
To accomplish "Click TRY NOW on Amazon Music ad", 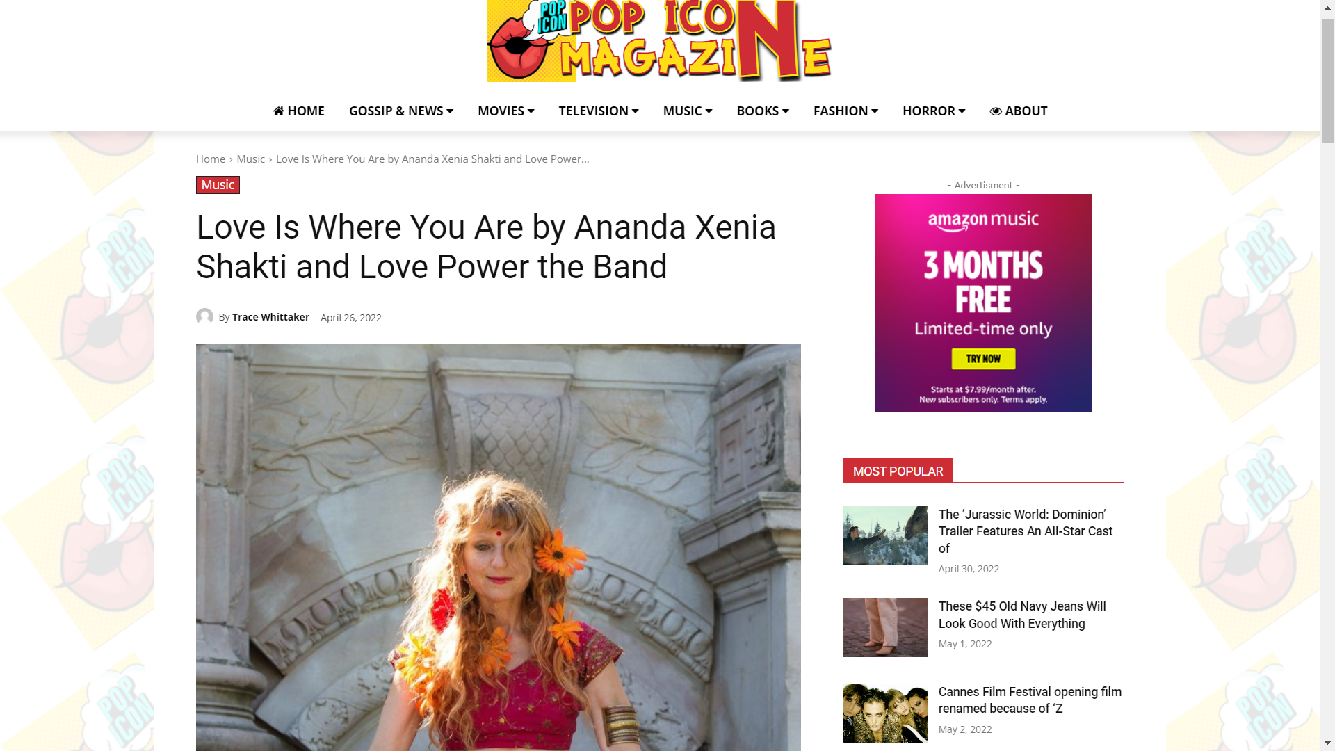I will 983,359.
